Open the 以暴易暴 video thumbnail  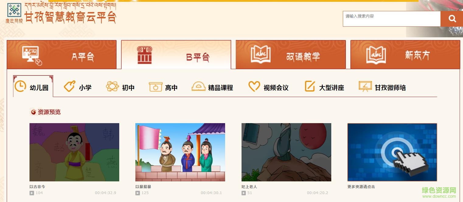[180, 152]
